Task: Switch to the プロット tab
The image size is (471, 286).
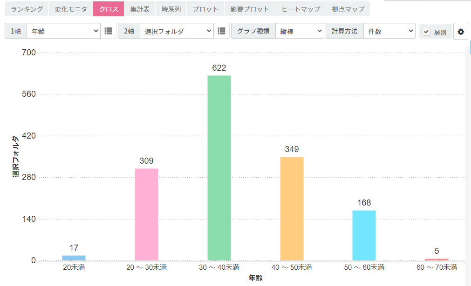Action: (205, 9)
